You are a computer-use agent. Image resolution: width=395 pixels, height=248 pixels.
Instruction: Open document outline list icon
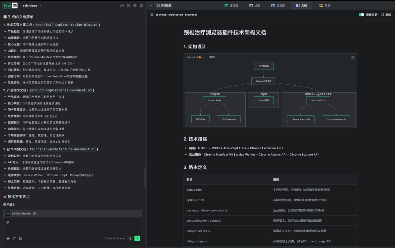coord(151,15)
